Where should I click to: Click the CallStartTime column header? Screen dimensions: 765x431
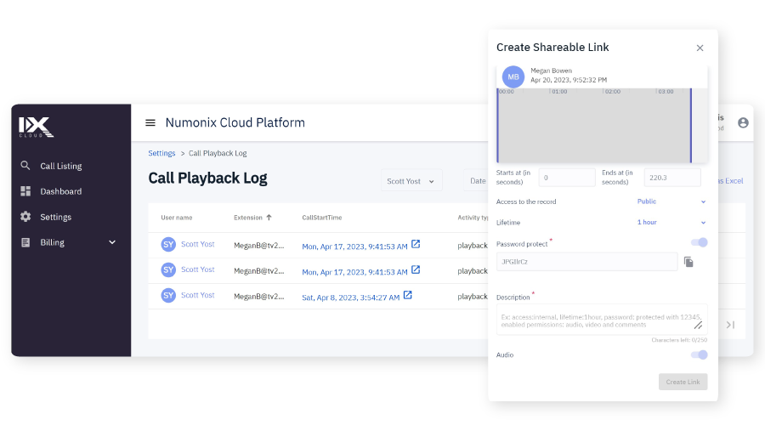pos(322,218)
